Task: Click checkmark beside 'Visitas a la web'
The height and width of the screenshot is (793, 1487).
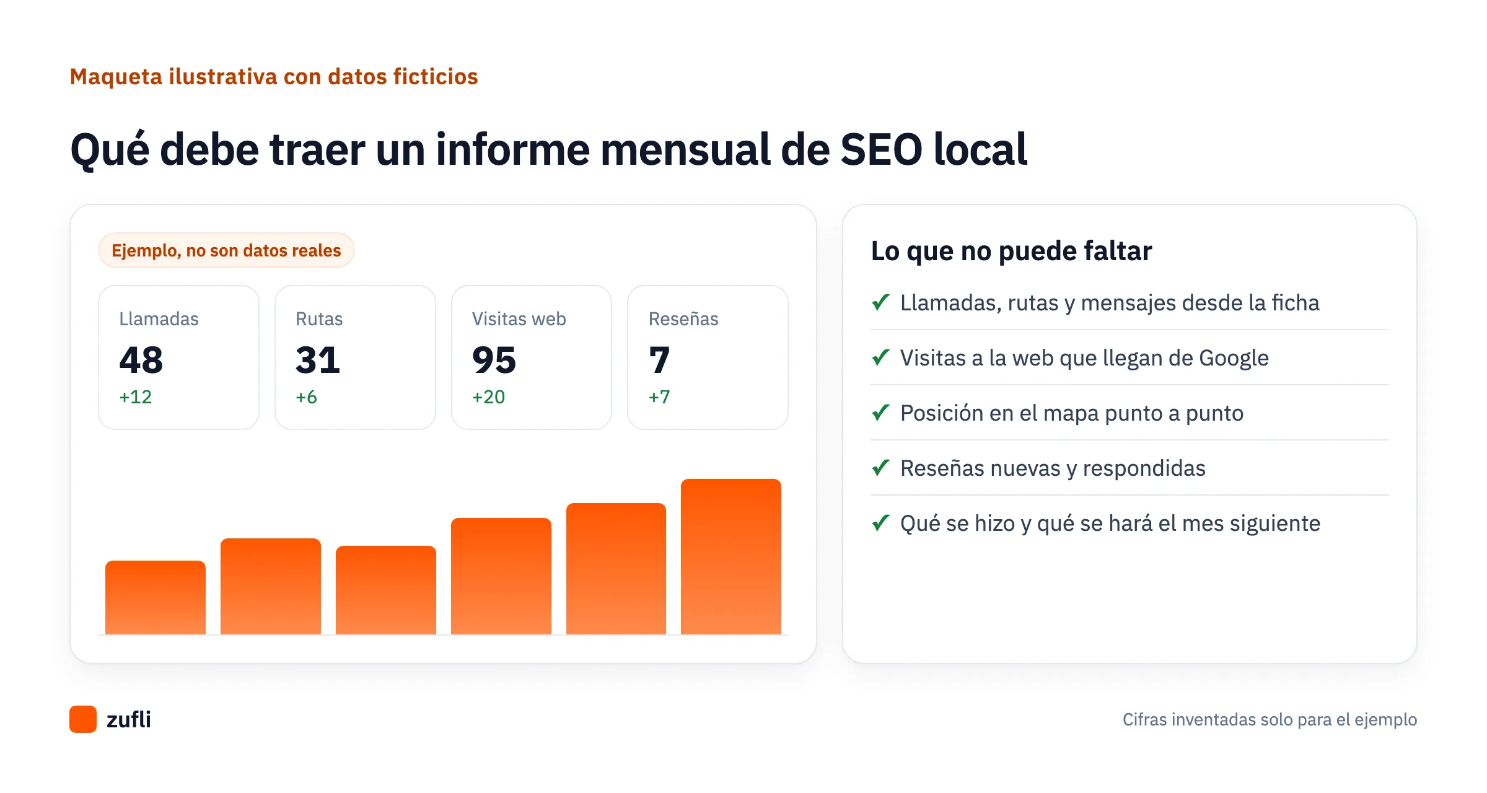Action: click(880, 357)
